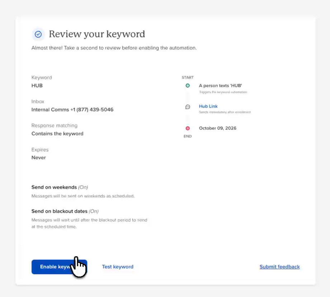The image size is (330, 297).
Task: Click the inbox text 'Internal Comms +1 (877) 439-5046'
Action: [72, 110]
